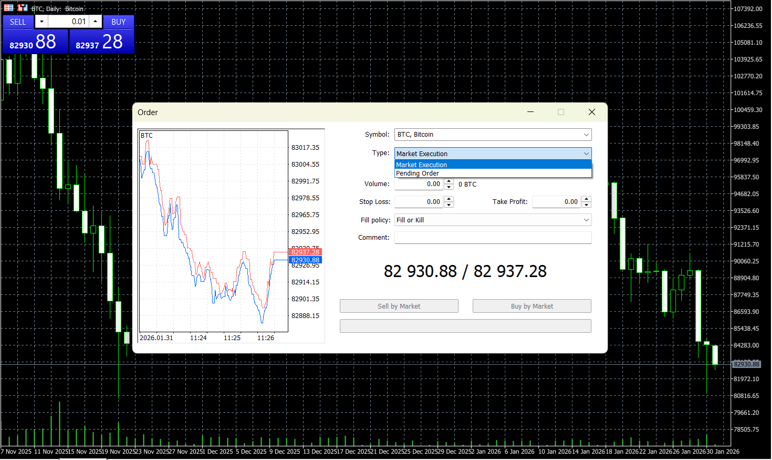Image resolution: width=772 pixels, height=460 pixels.
Task: Open the Fill policy dropdown
Action: coord(493,220)
